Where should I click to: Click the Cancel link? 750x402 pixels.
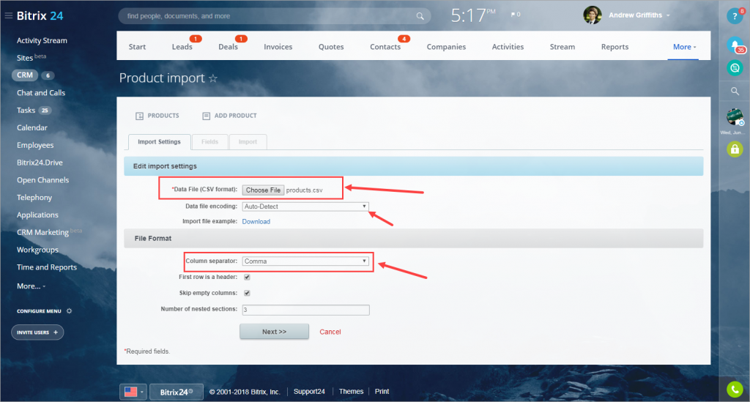pyautogui.click(x=330, y=332)
